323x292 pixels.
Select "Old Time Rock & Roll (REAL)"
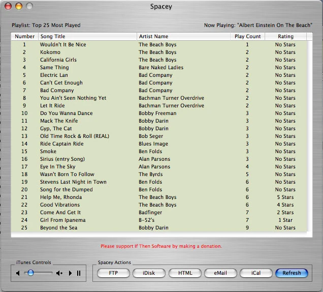(x=75, y=136)
